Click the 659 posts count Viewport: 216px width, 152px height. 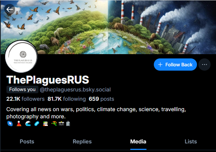(x=101, y=99)
